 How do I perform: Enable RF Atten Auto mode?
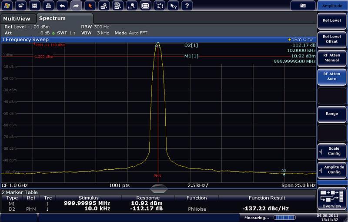point(332,76)
